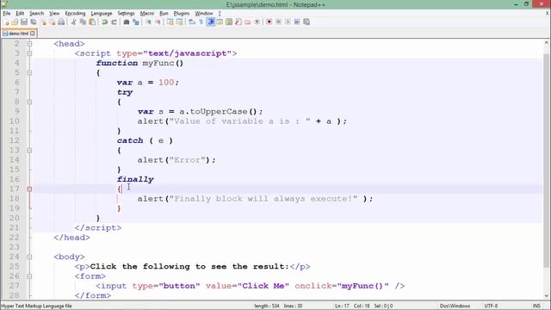Click the scrollbar down arrow
Image resolution: width=551 pixels, height=310 pixels.
tap(547, 296)
